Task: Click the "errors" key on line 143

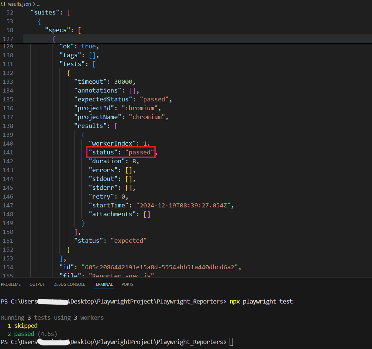Action: (103, 170)
